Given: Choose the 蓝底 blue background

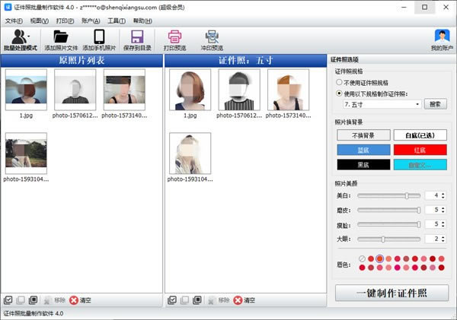Looking at the screenshot, I should click(363, 150).
